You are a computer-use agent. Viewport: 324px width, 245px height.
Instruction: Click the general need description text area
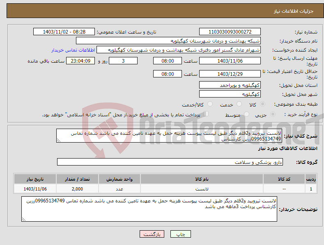(169, 136)
